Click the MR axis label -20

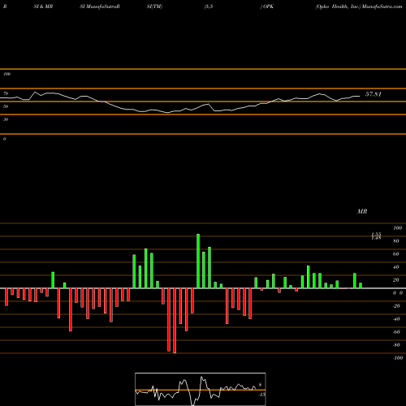pyautogui.click(x=396, y=306)
